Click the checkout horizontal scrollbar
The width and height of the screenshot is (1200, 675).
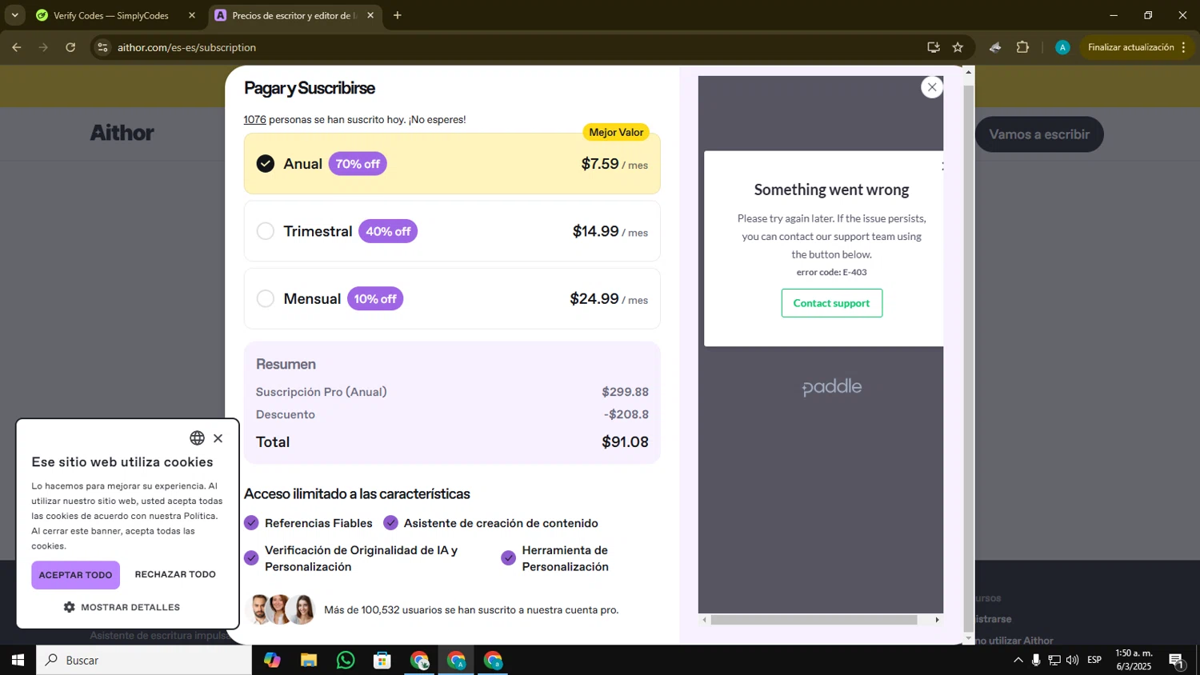[814, 620]
